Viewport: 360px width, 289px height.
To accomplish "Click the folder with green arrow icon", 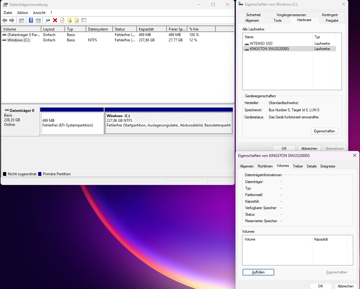I will point(70,21).
